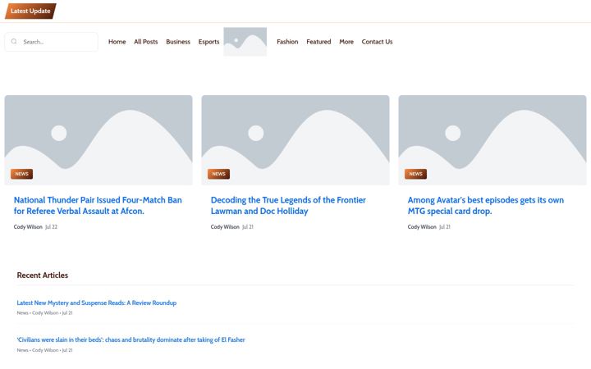591x369 pixels.
Task: Click the Search input field
Action: tap(51, 42)
